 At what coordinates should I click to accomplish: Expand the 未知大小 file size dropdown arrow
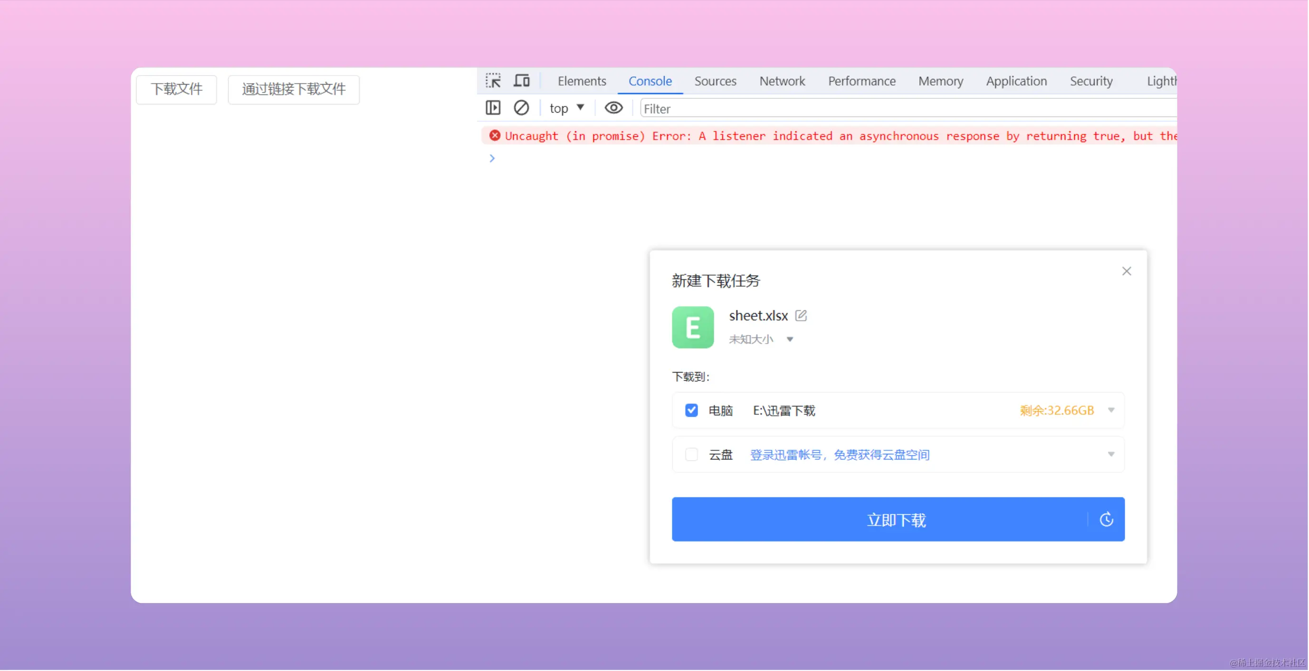click(x=790, y=340)
